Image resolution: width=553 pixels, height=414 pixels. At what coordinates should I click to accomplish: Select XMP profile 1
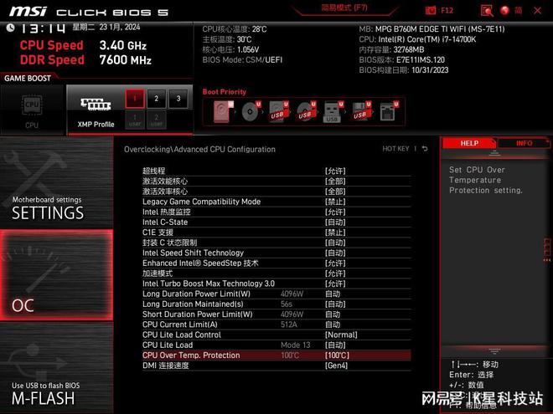[135, 99]
